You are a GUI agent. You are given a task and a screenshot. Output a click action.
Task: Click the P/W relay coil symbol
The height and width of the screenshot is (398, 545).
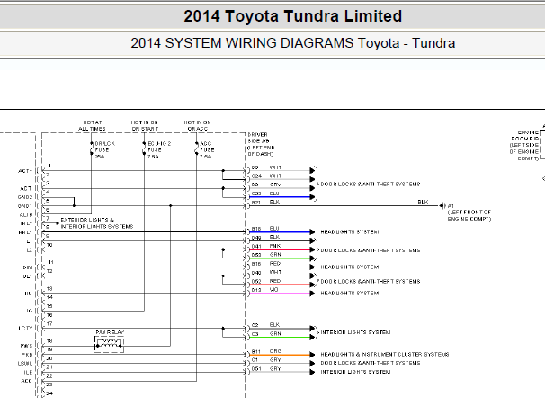coord(109,344)
